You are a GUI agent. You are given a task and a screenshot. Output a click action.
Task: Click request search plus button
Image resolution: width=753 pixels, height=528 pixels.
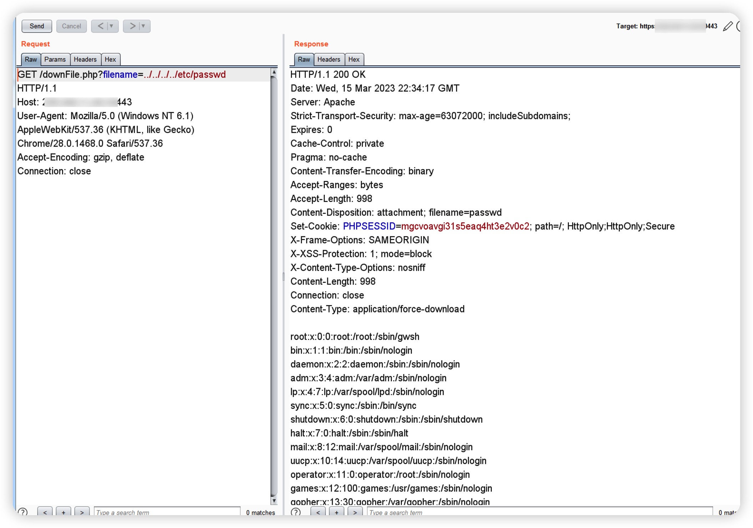pyautogui.click(x=63, y=512)
